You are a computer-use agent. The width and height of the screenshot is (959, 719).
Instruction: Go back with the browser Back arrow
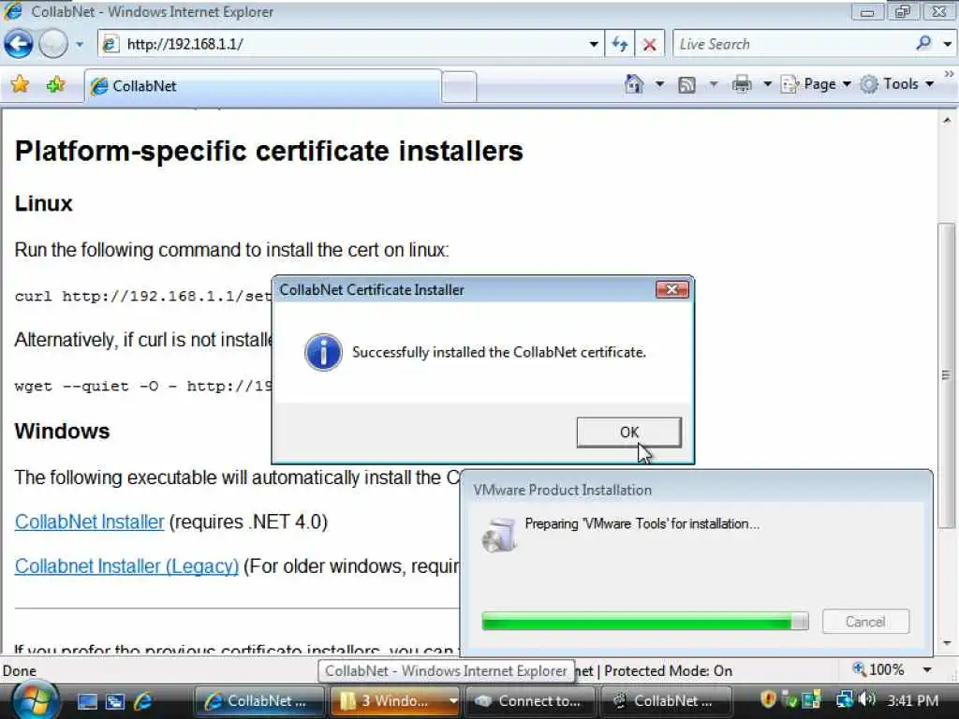click(18, 44)
